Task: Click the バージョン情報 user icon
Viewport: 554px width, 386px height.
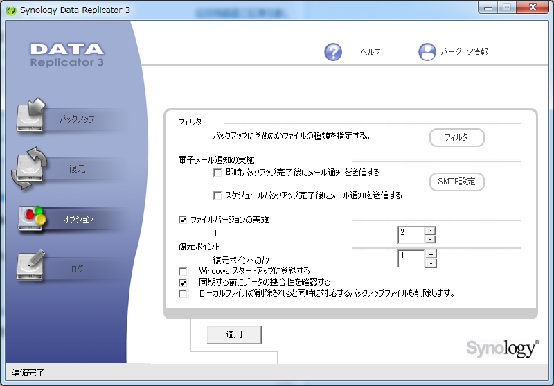Action: point(427,52)
